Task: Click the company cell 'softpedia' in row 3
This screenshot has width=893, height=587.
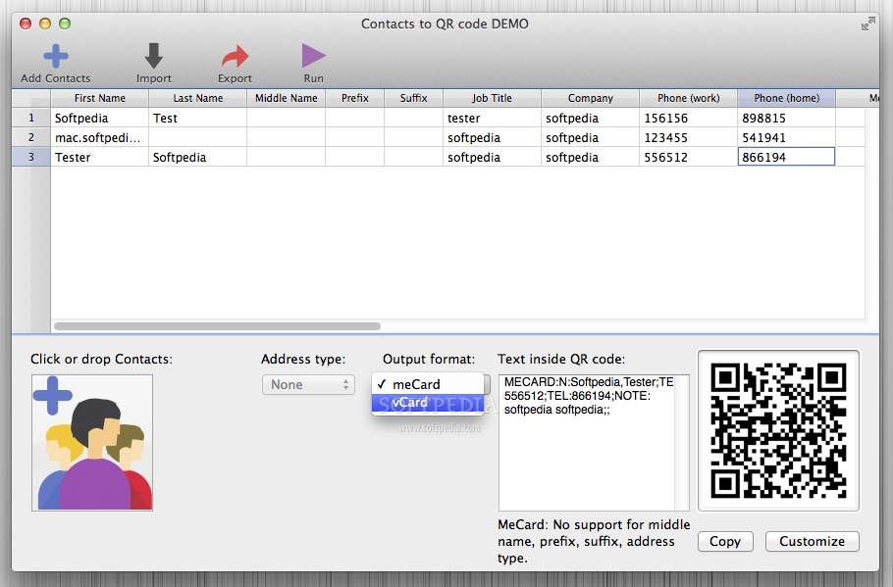Action: tap(590, 157)
